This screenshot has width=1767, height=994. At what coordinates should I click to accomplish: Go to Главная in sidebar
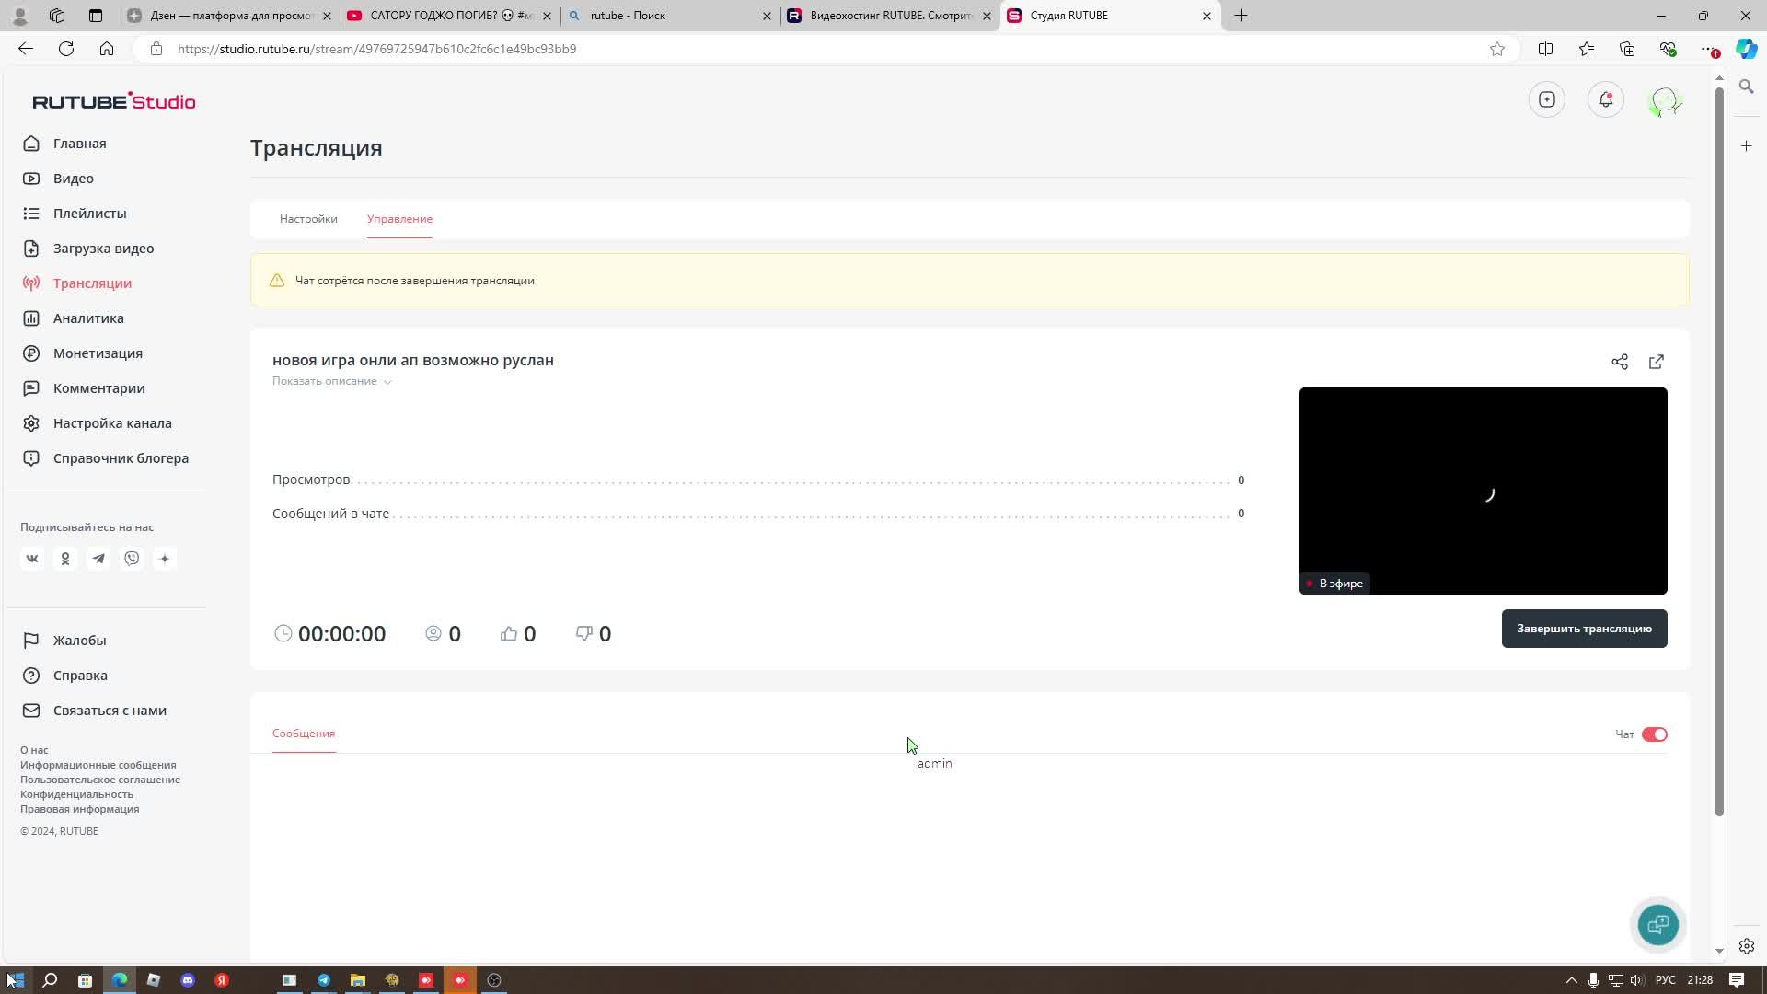click(x=79, y=144)
